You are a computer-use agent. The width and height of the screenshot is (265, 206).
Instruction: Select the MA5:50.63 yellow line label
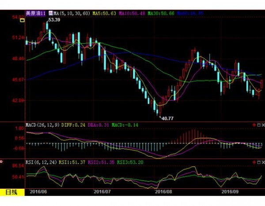tap(103, 14)
